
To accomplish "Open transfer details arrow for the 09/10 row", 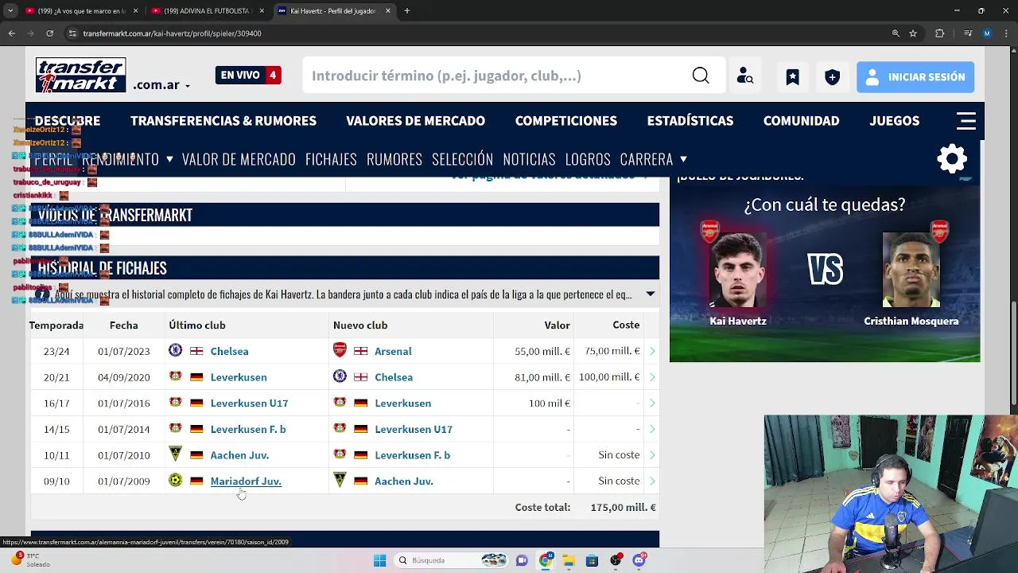I will (x=652, y=481).
